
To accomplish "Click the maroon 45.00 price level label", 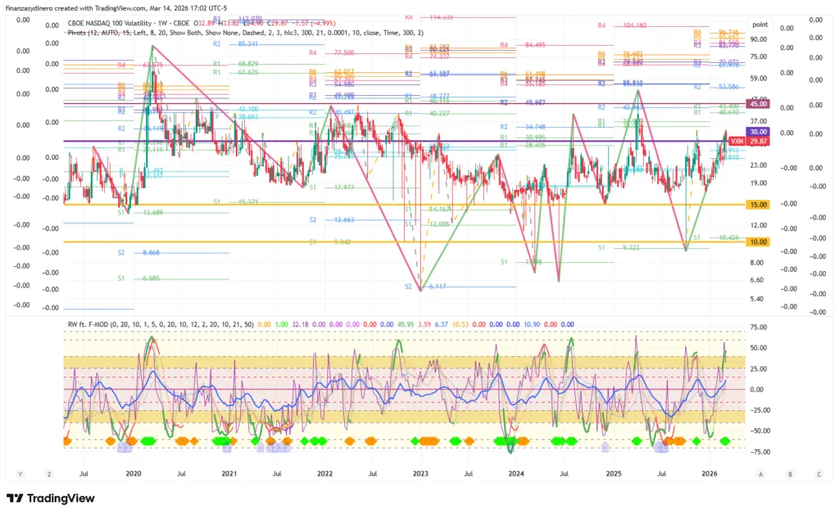I will (758, 104).
